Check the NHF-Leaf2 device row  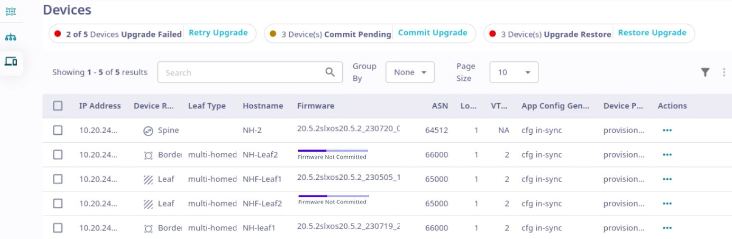point(58,203)
